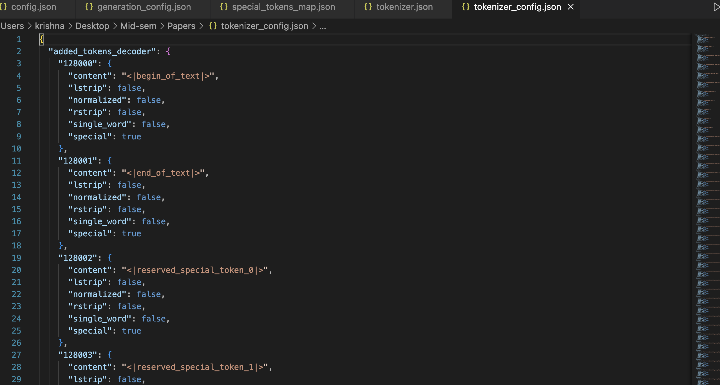Viewport: 720px width, 385px height.
Task: Click the JSON icon on generation_config.json tab
Action: tap(89, 7)
